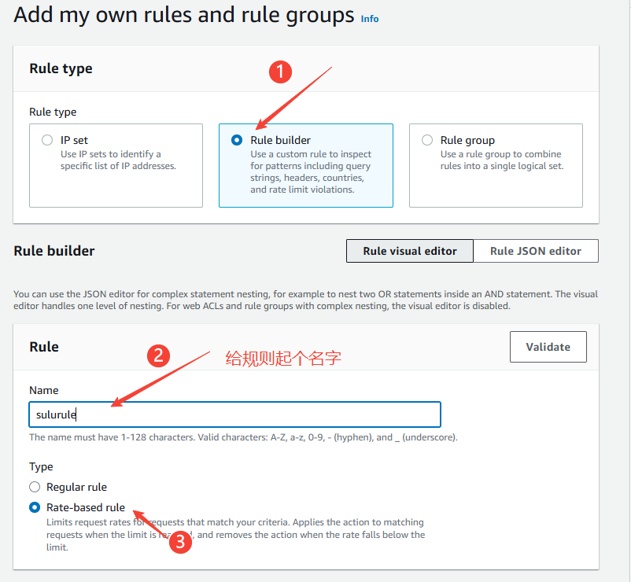Click the red circle marker numbered 1
This screenshot has width=631, height=582.
pos(281,72)
